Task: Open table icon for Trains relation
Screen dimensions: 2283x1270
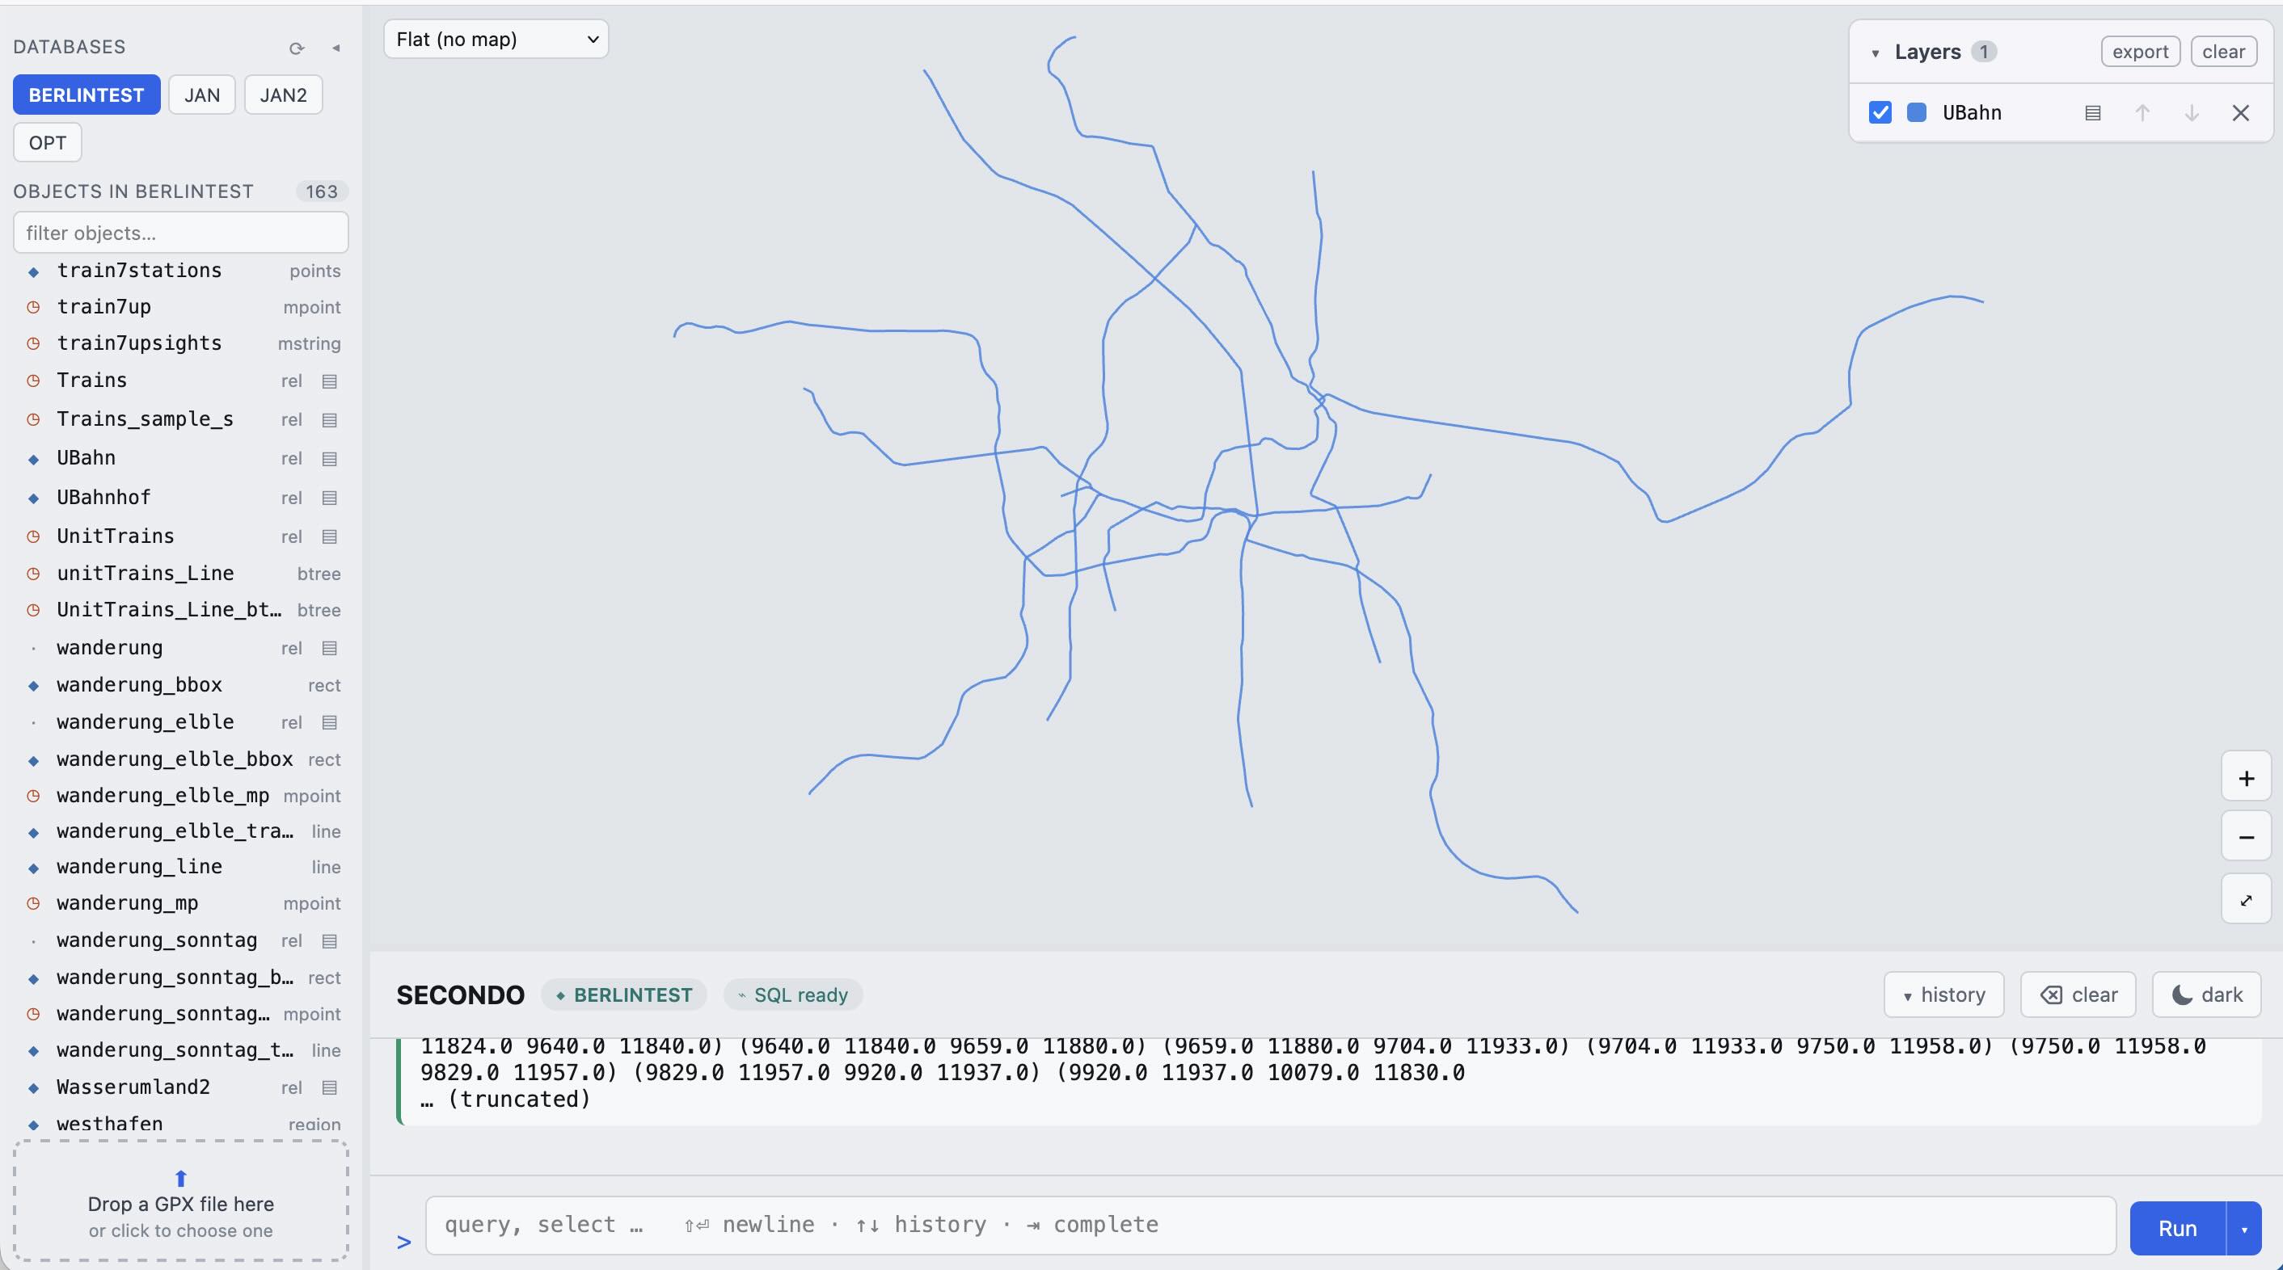Action: (330, 381)
